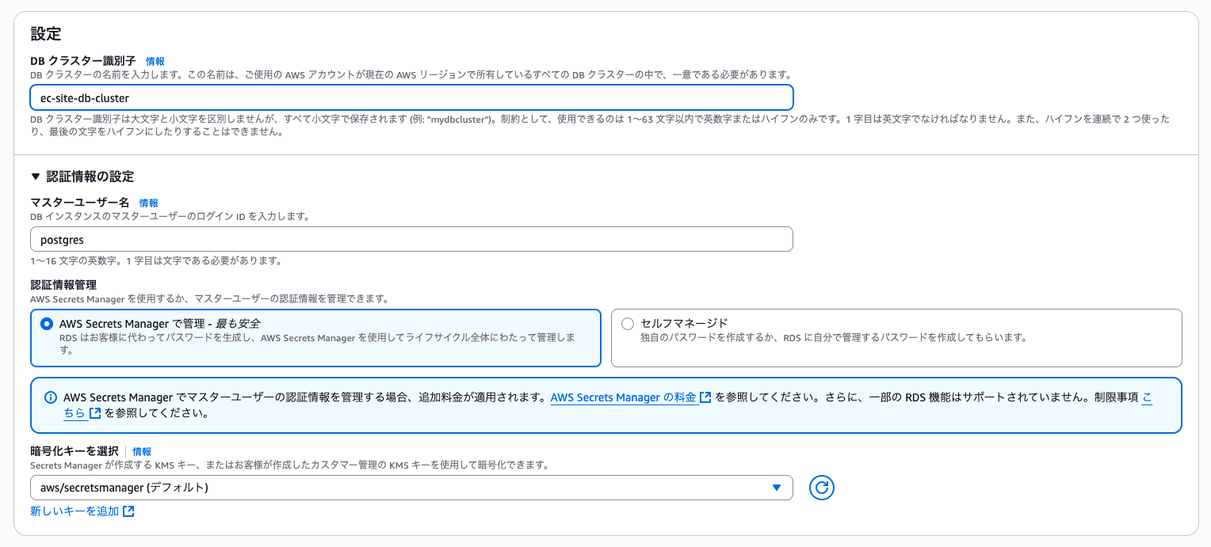This screenshot has height=547, width=1211.
Task: Open 情報 link next to マスターユーザー名
Action: coord(149,203)
